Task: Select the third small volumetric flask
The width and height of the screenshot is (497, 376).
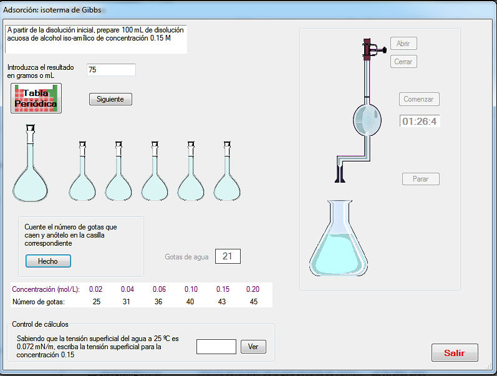Action: point(155,178)
